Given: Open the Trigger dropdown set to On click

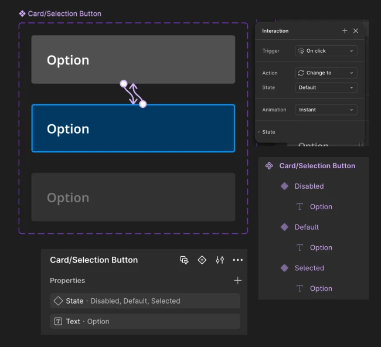Looking at the screenshot, I should click(x=326, y=51).
